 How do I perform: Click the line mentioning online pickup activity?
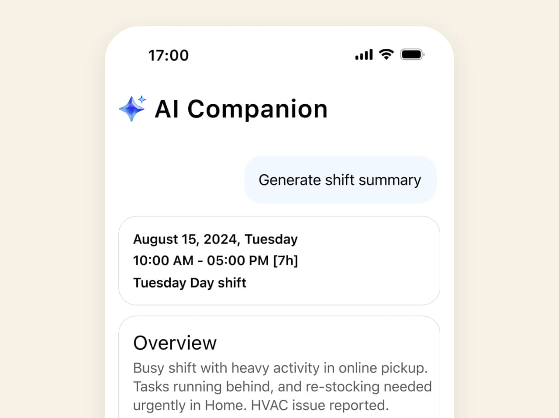[280, 368]
